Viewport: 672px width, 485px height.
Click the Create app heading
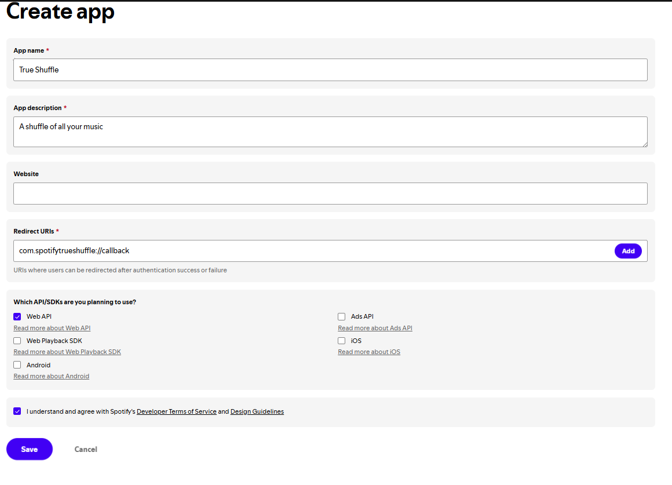[x=60, y=11]
